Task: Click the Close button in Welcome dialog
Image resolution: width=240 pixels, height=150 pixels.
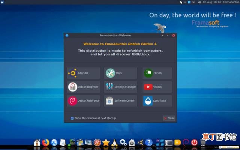Action: [x=169, y=118]
